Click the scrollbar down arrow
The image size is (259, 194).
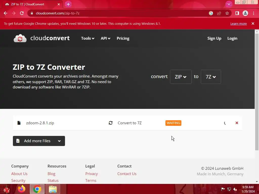257,182
